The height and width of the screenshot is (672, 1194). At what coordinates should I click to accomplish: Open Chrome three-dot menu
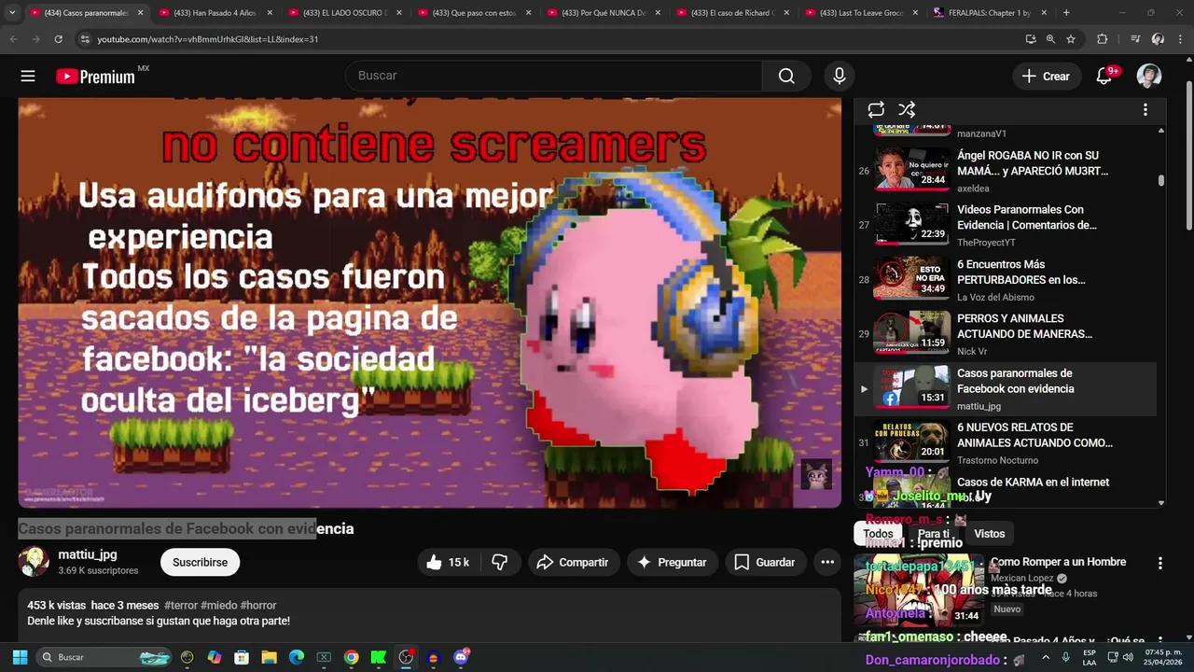pyautogui.click(x=1180, y=39)
